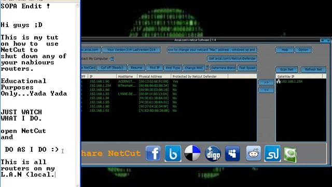
Task: Click the green speech-bubble share icon
Action: [290, 154]
